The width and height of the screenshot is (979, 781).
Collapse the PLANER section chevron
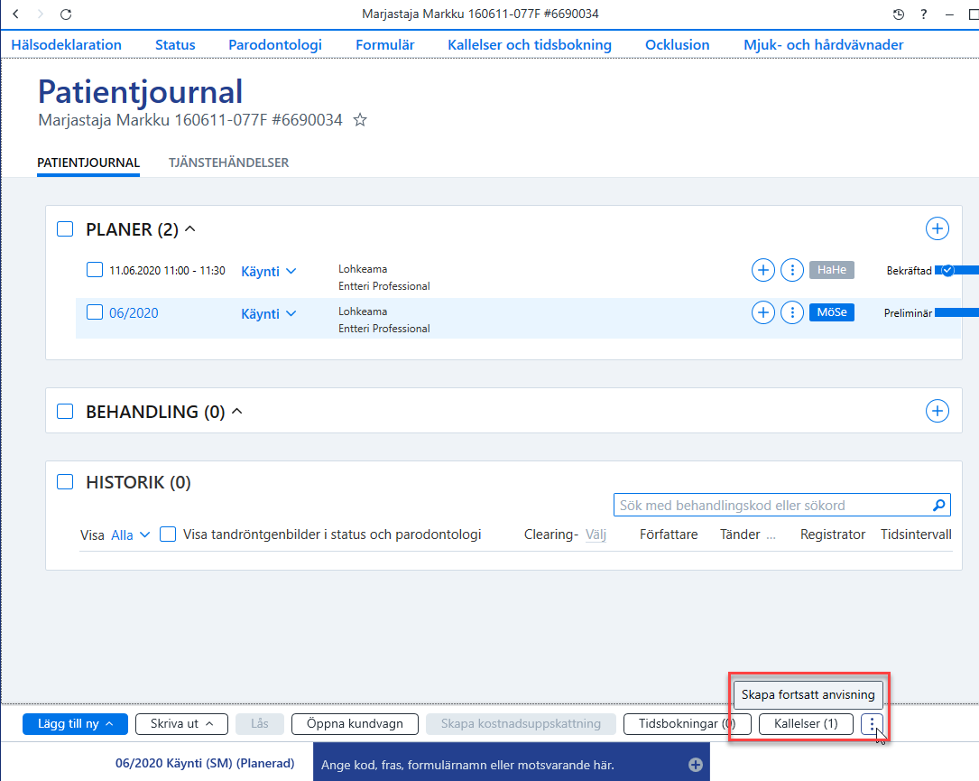tap(190, 229)
